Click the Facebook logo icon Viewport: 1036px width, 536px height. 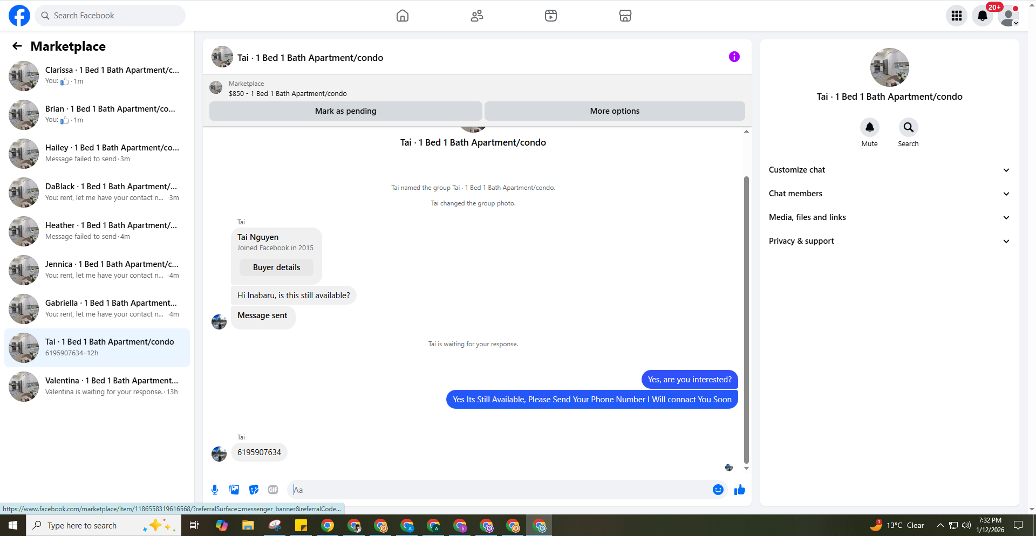[x=19, y=16]
